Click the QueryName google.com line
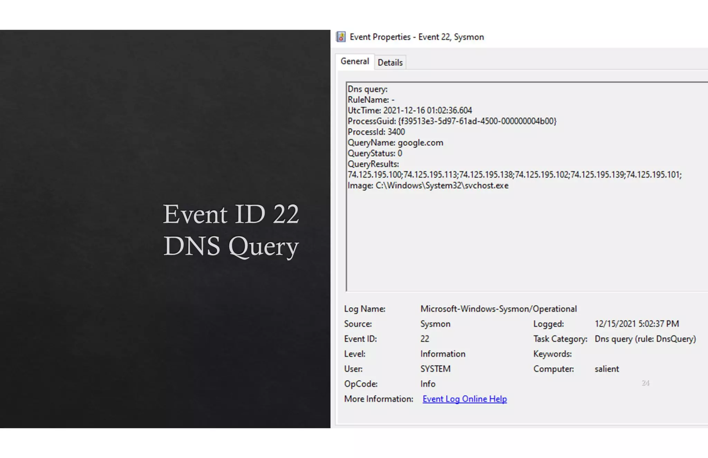The image size is (708, 458). [x=395, y=143]
